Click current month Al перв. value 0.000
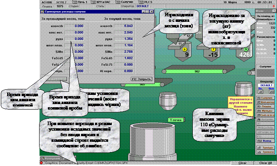Image resolution: width=277 pixels, height=166 pixels. pos(124,71)
